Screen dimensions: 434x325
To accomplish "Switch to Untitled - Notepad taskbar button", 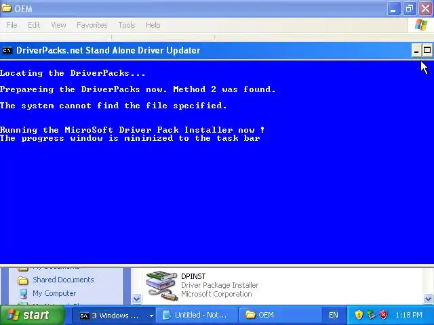I will click(197, 316).
